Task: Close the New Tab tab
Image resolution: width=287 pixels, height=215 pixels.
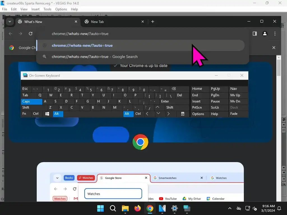Action: click(143, 22)
